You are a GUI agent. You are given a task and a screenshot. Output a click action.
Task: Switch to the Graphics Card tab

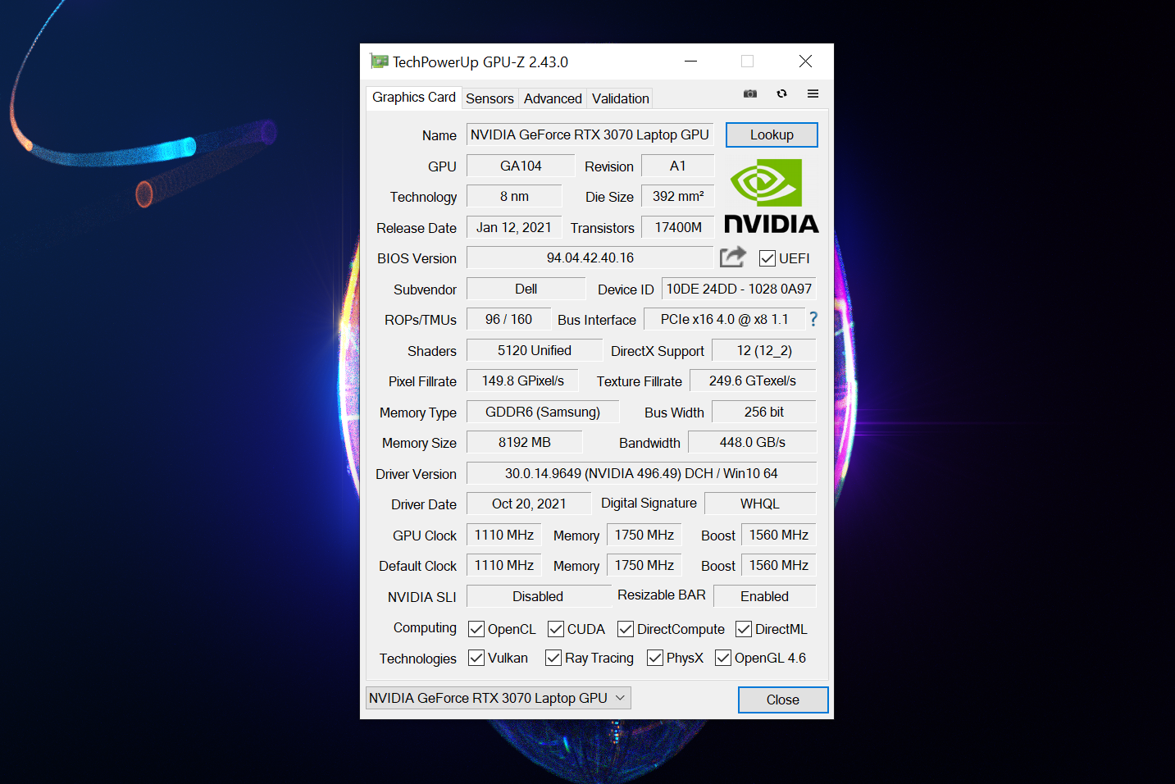coord(413,98)
